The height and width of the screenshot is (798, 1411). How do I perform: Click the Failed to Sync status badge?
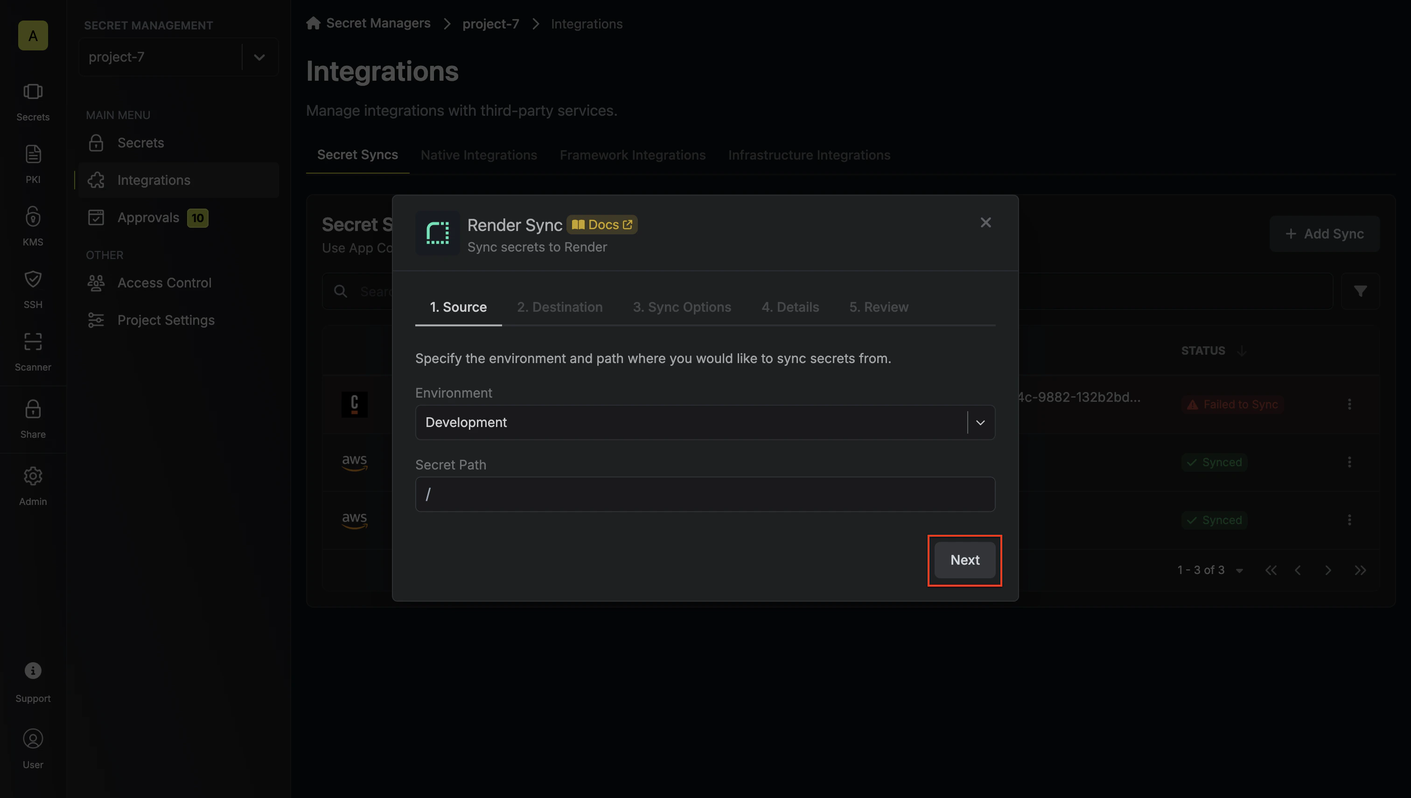coord(1232,405)
